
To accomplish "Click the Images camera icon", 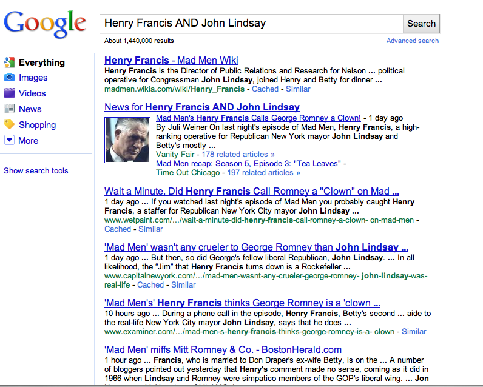I will (x=9, y=78).
